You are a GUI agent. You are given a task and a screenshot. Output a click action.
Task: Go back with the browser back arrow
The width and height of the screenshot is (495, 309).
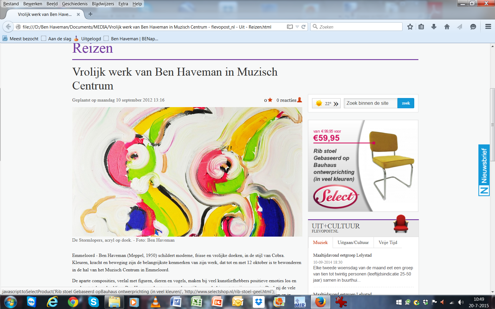(x=8, y=27)
